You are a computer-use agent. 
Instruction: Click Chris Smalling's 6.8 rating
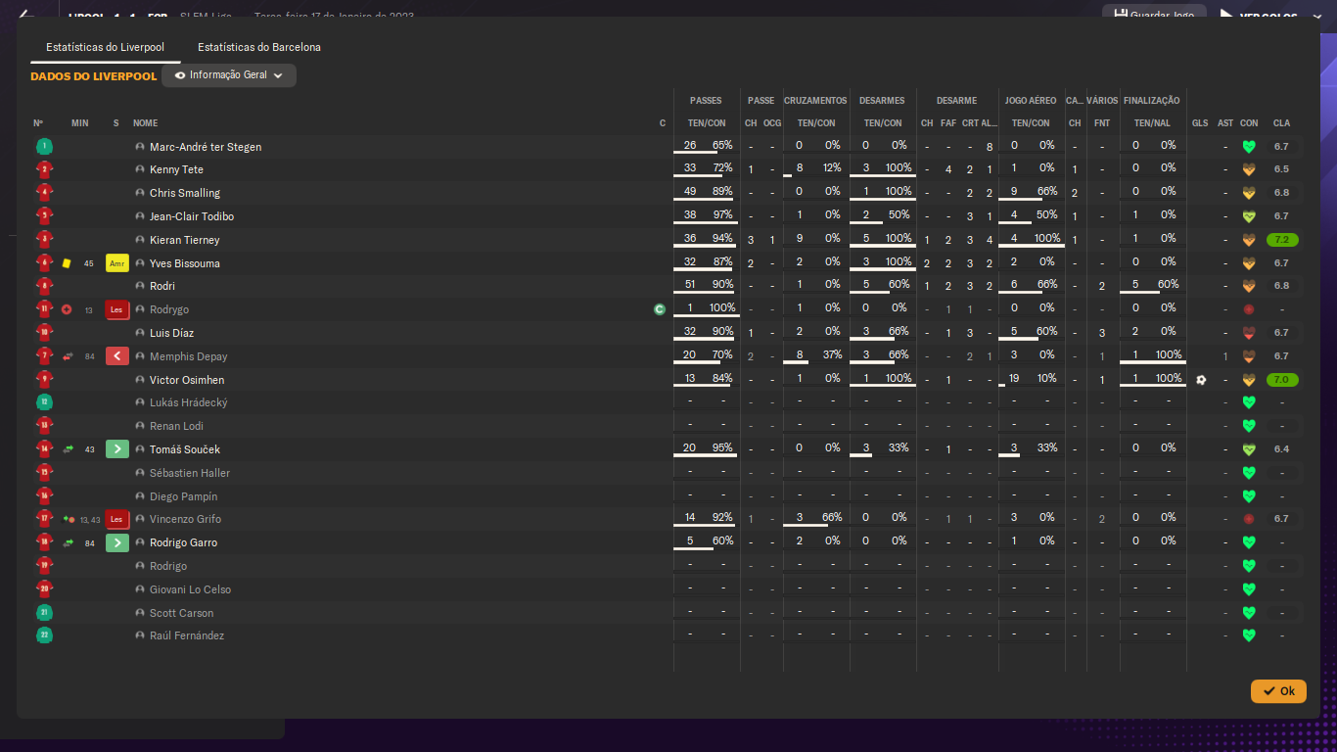click(x=1281, y=193)
